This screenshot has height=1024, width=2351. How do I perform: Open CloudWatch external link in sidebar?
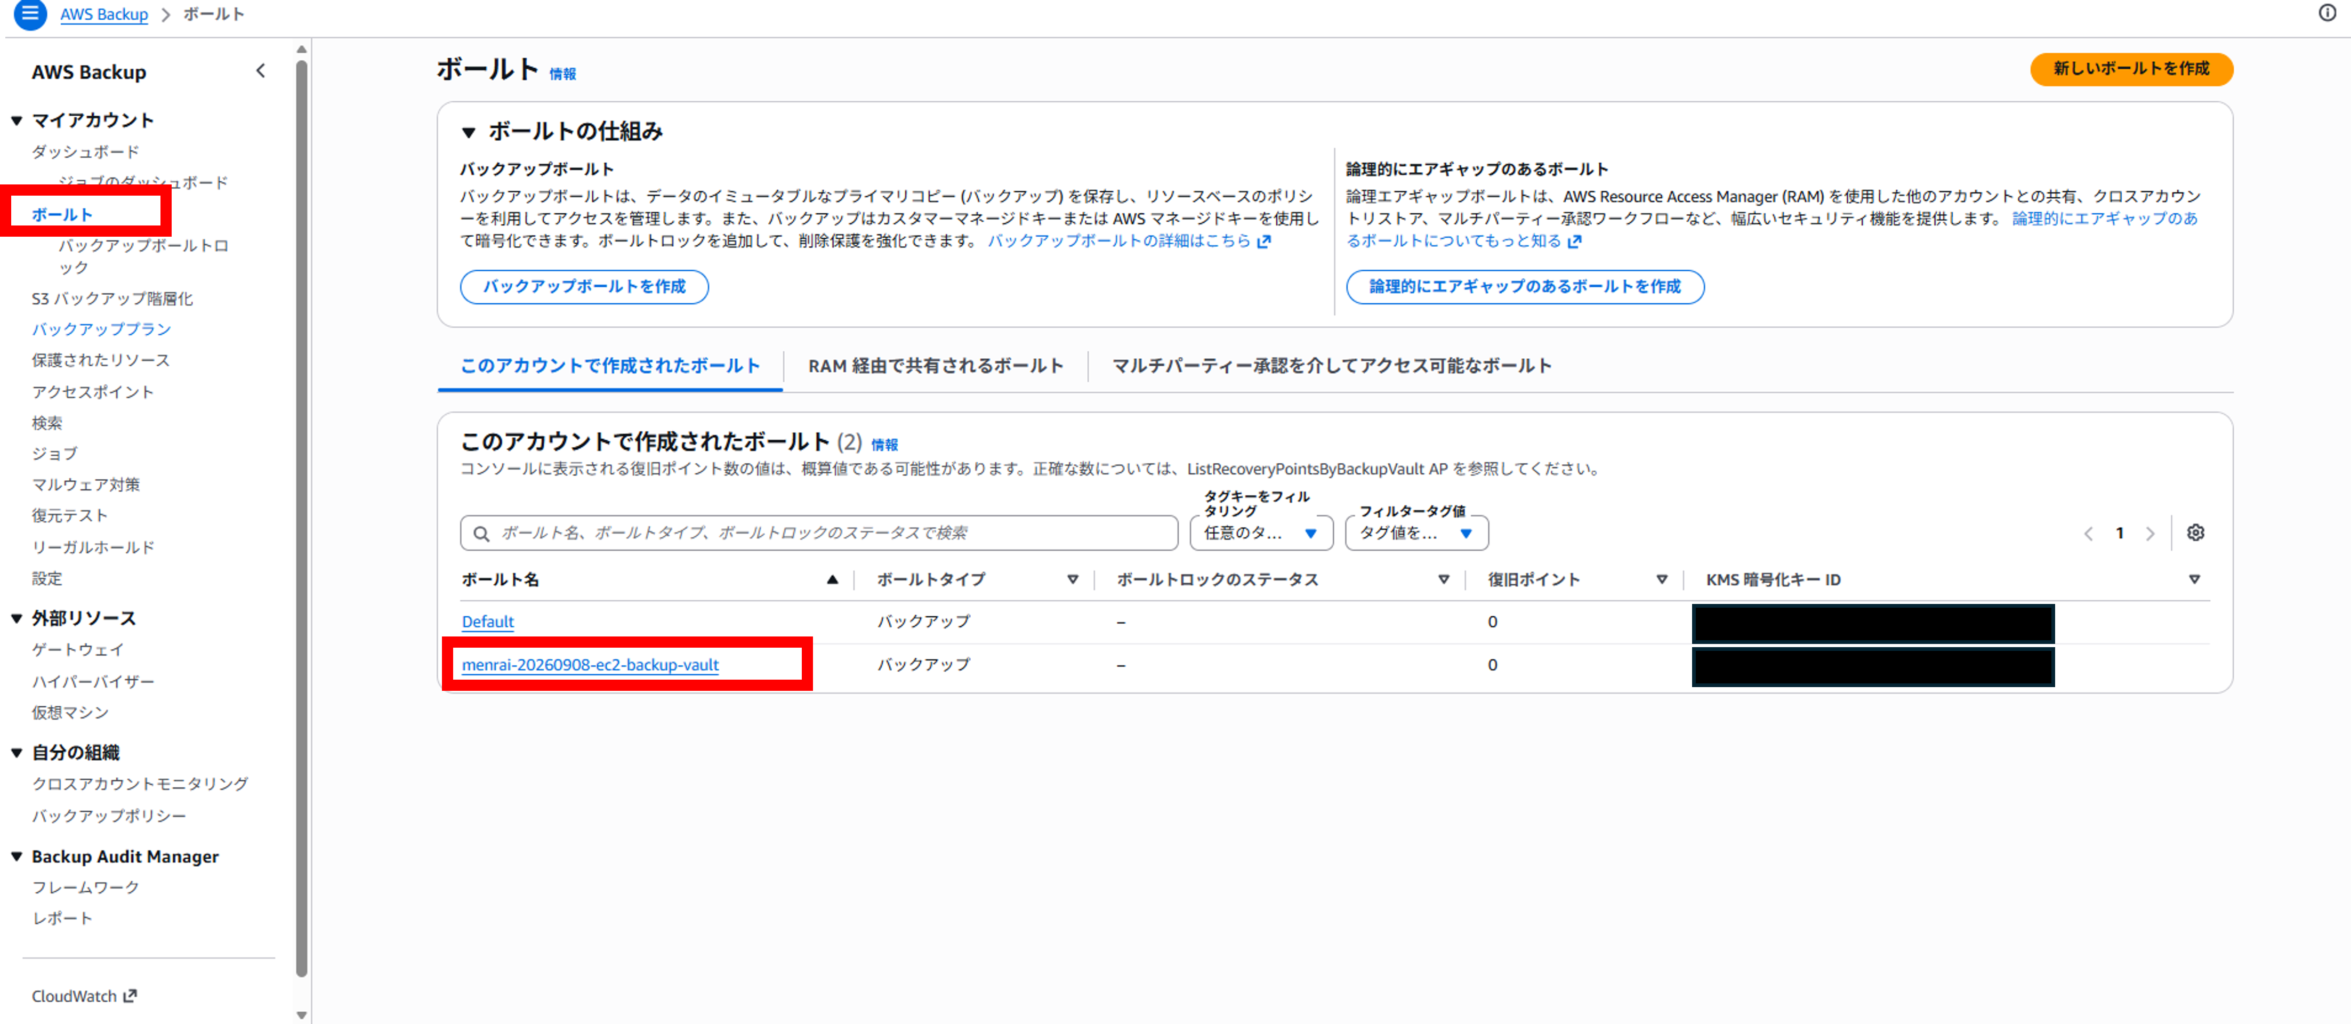[x=84, y=996]
